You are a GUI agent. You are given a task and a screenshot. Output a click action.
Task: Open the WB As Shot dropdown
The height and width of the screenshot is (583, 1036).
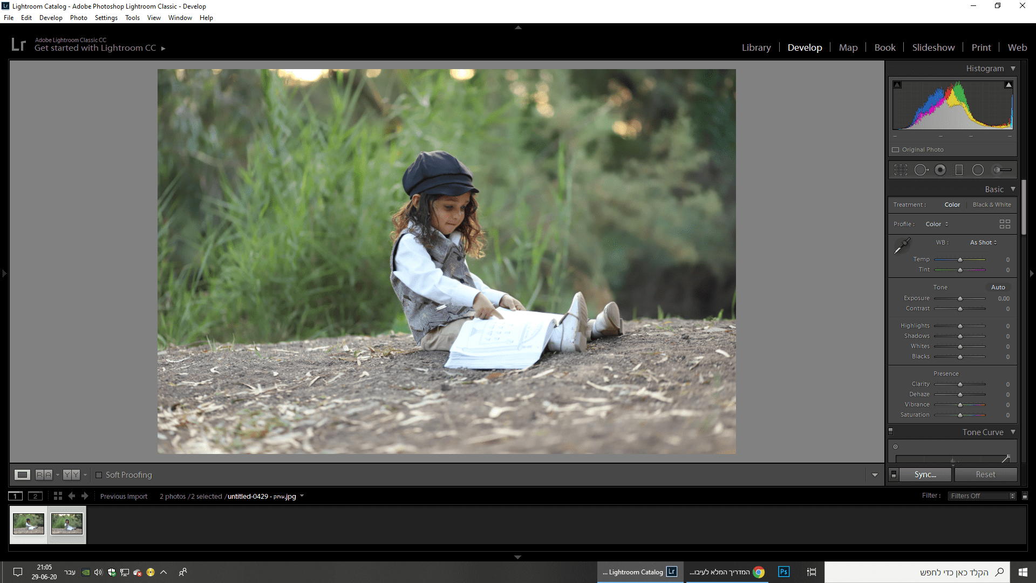point(983,242)
